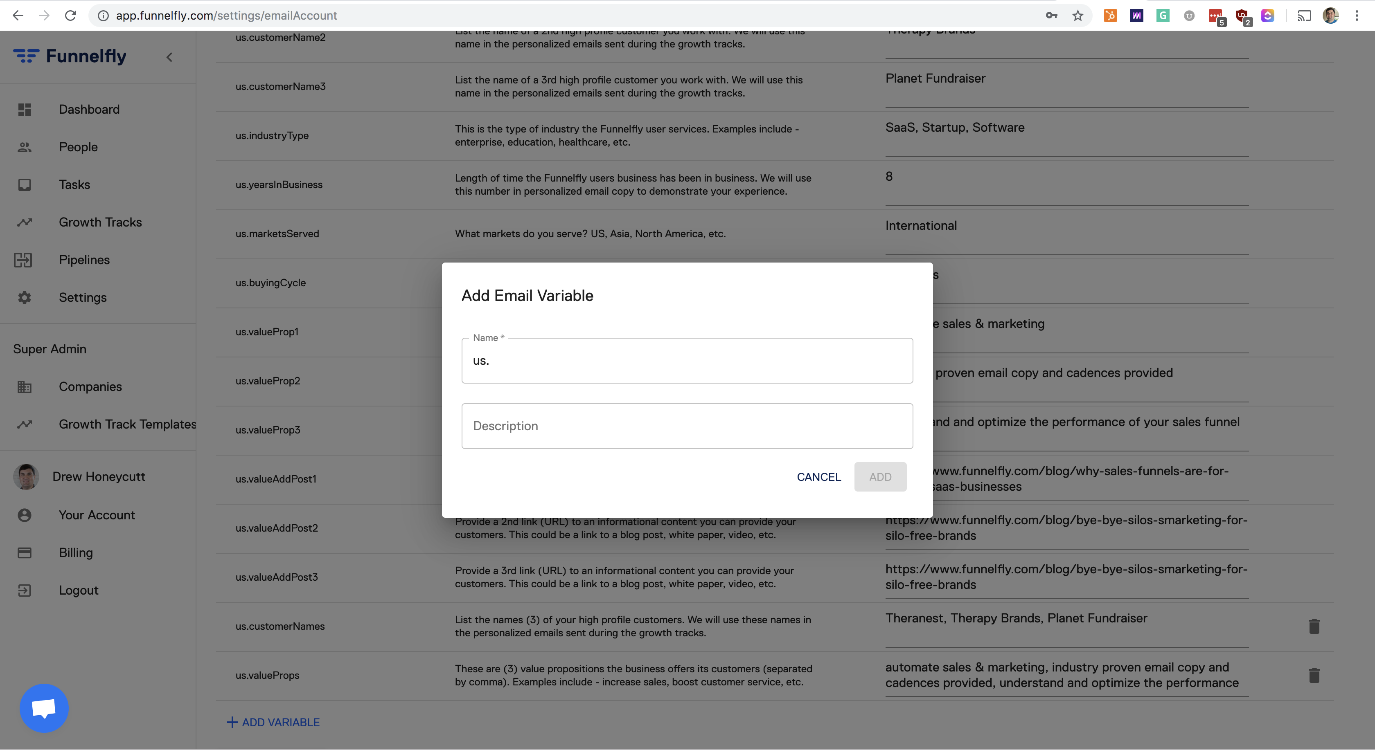
Task: Click the Billing card icon
Action: pos(25,552)
